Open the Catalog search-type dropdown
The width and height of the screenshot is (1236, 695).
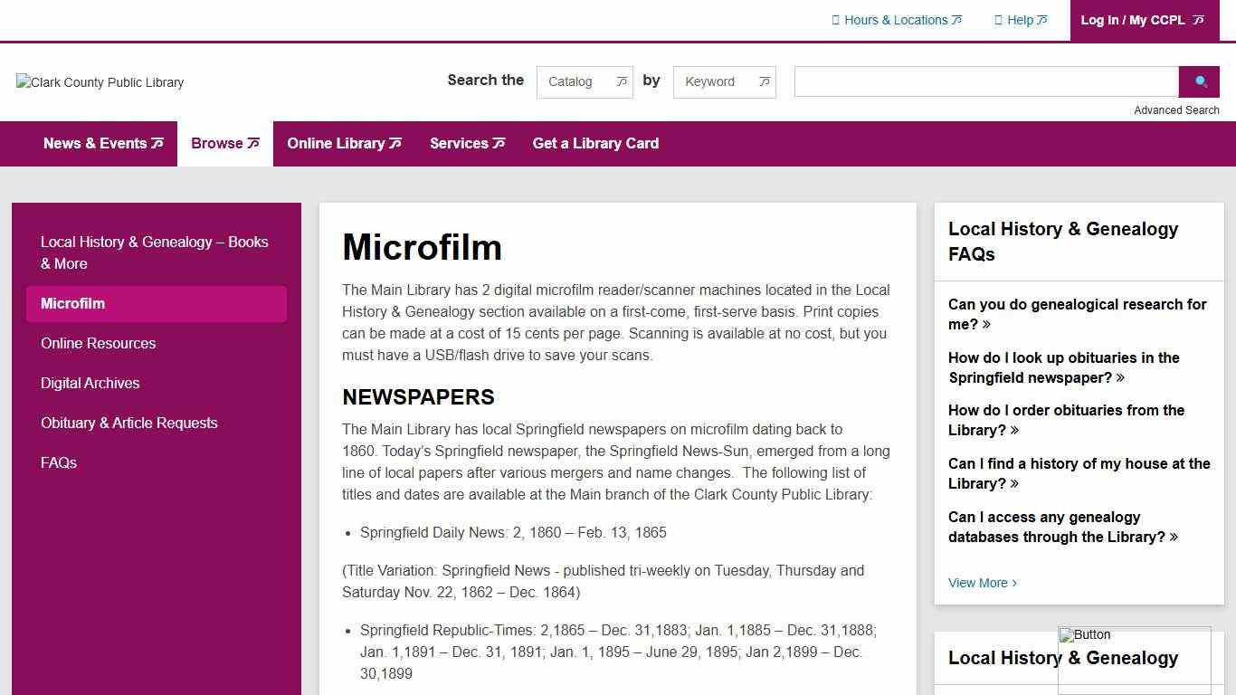pos(585,81)
